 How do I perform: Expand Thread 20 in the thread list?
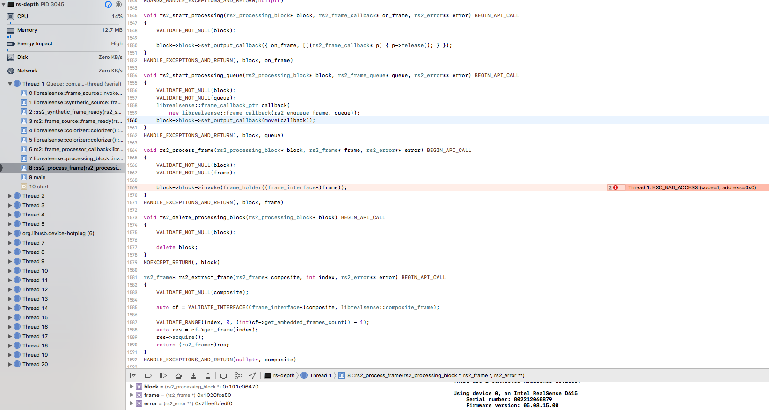[x=10, y=364]
